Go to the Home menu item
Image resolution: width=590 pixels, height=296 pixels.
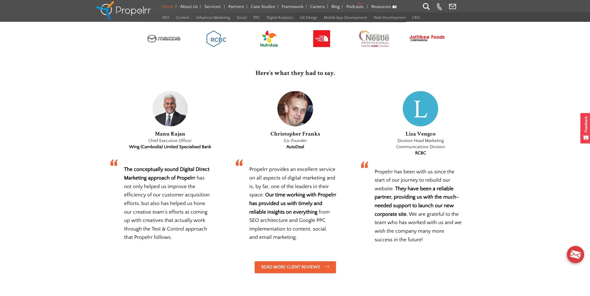click(x=168, y=6)
